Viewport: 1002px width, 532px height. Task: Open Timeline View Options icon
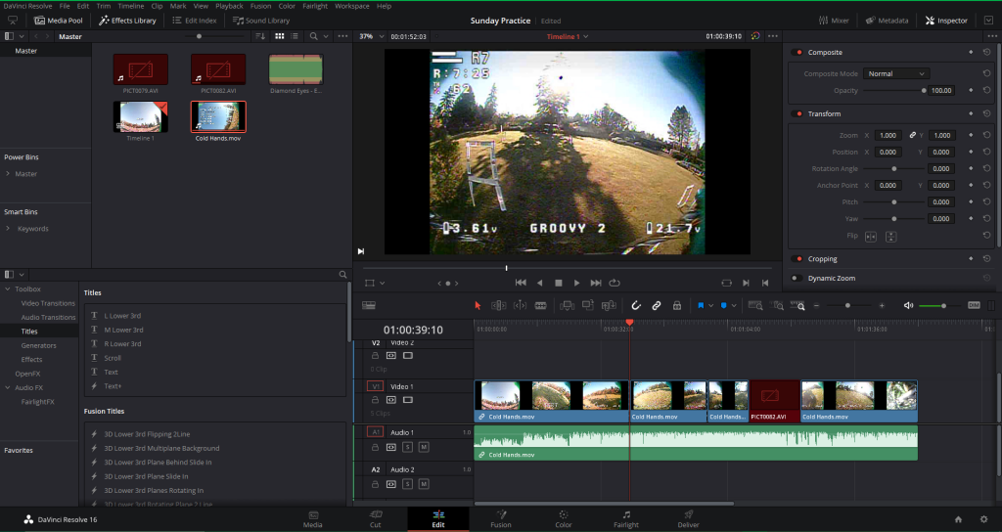pos(369,306)
